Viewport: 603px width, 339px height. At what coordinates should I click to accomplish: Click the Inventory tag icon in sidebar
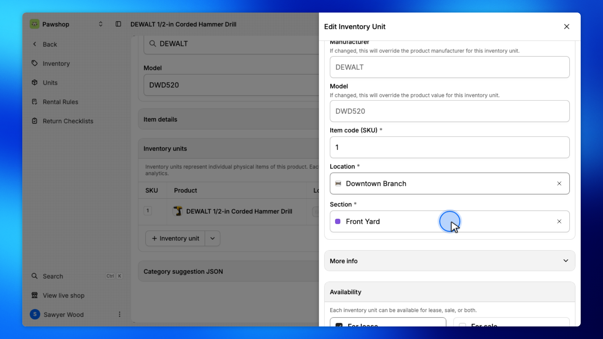tap(35, 63)
